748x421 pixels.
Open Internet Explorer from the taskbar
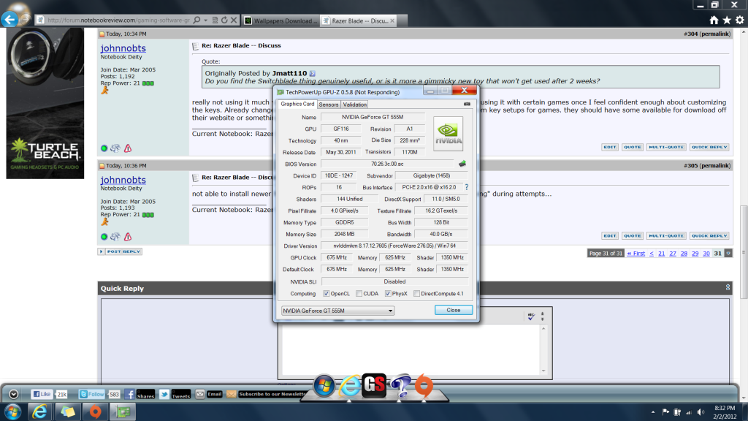click(x=39, y=411)
